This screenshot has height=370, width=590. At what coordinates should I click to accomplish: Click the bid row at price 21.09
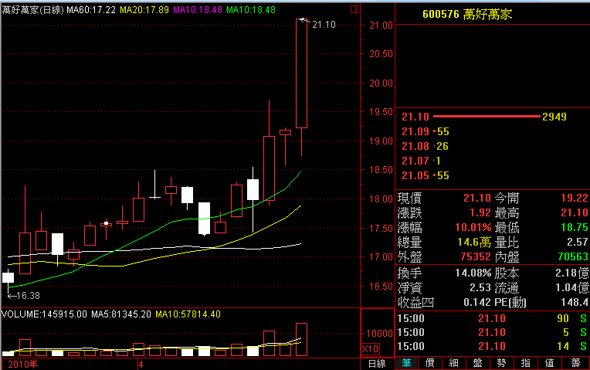pos(426,131)
